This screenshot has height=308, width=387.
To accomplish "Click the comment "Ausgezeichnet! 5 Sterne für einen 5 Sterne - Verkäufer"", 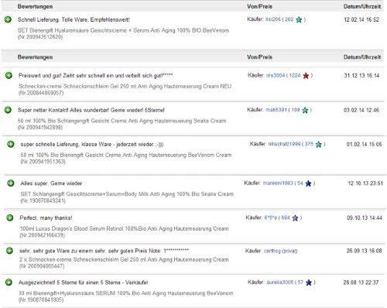I will (x=84, y=282).
